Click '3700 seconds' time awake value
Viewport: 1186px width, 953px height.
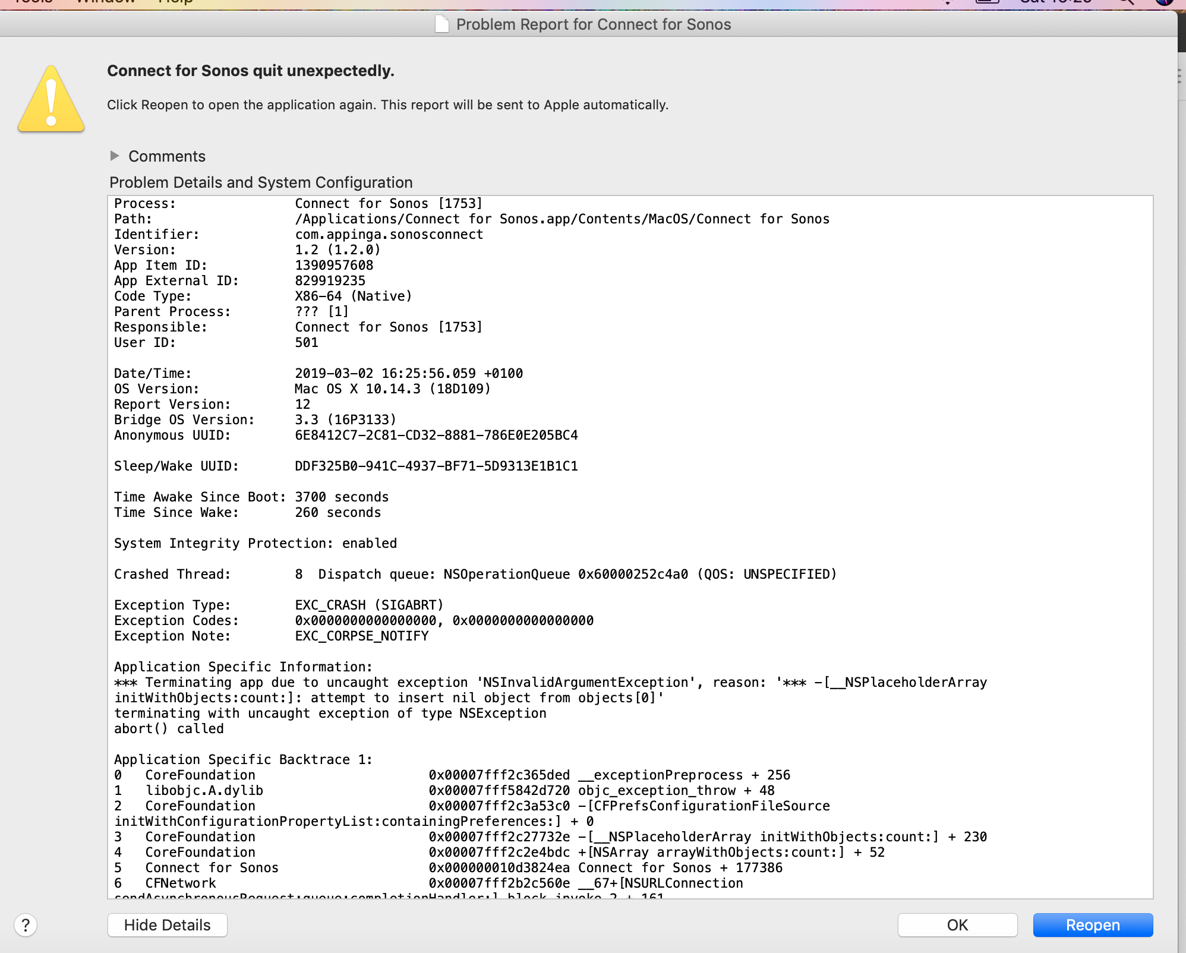[342, 497]
